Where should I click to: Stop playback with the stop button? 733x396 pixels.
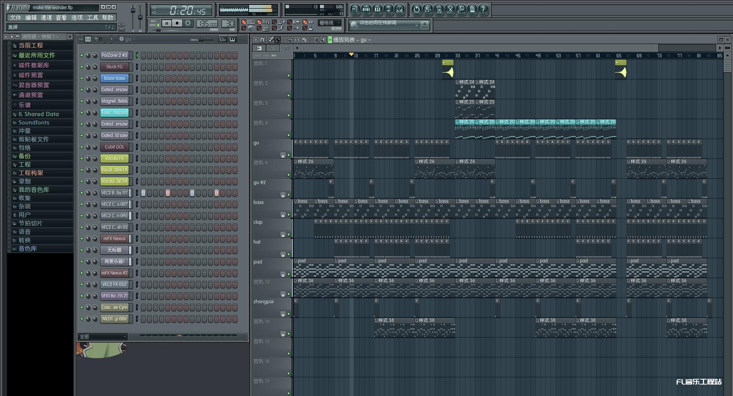177,23
